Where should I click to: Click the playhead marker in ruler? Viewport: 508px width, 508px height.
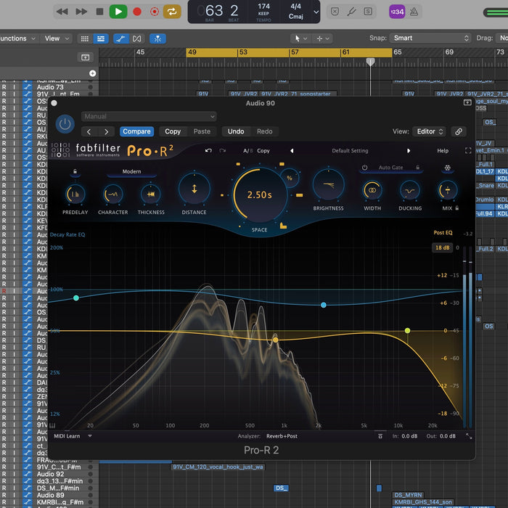coord(370,62)
